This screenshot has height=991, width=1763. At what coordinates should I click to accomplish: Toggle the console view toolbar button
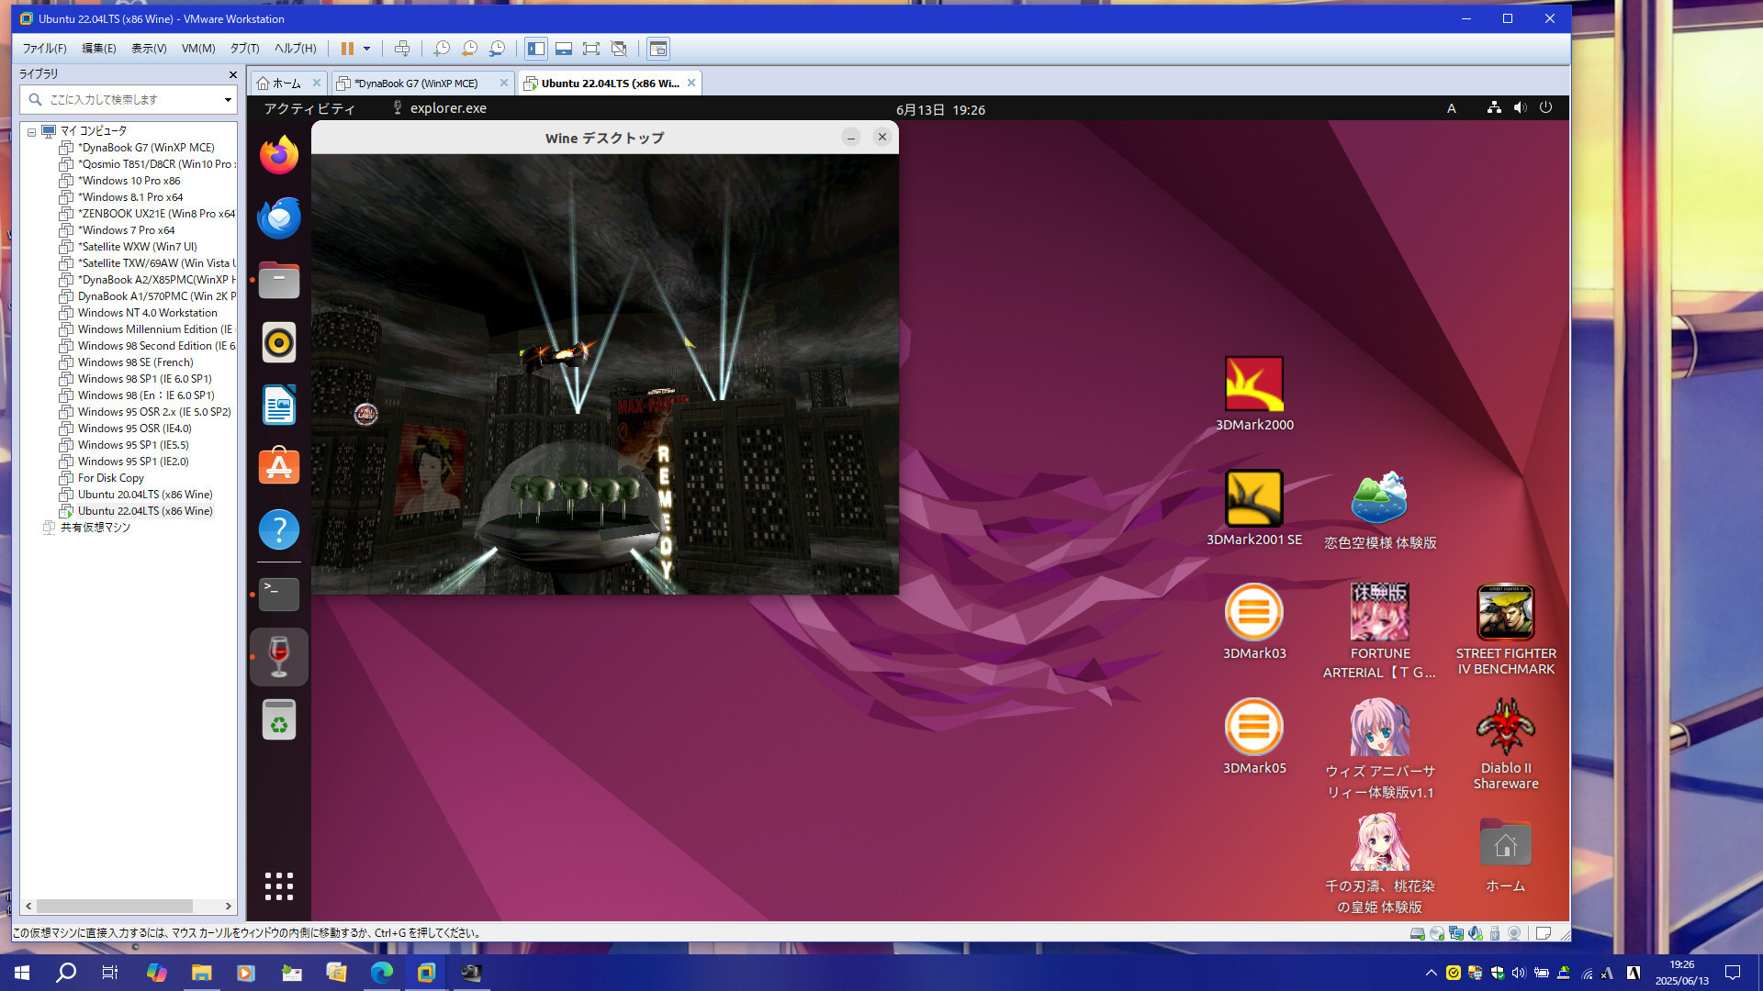tap(657, 49)
